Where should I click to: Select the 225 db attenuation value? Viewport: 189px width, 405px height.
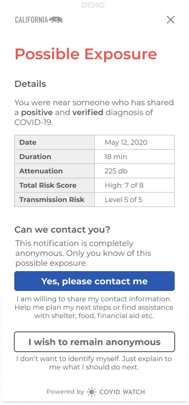(116, 171)
